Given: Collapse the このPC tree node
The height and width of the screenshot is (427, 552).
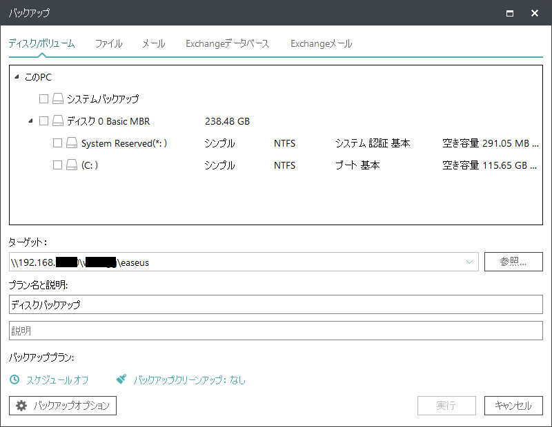Looking at the screenshot, I should coord(17,76).
